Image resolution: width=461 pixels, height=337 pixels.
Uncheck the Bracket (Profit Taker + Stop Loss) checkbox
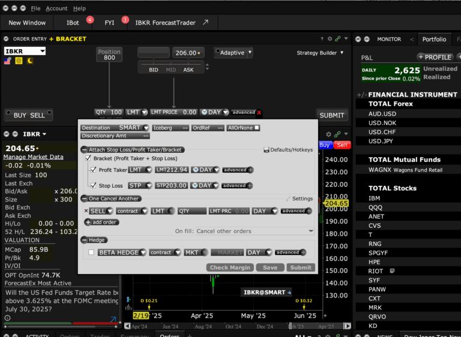[88, 159]
